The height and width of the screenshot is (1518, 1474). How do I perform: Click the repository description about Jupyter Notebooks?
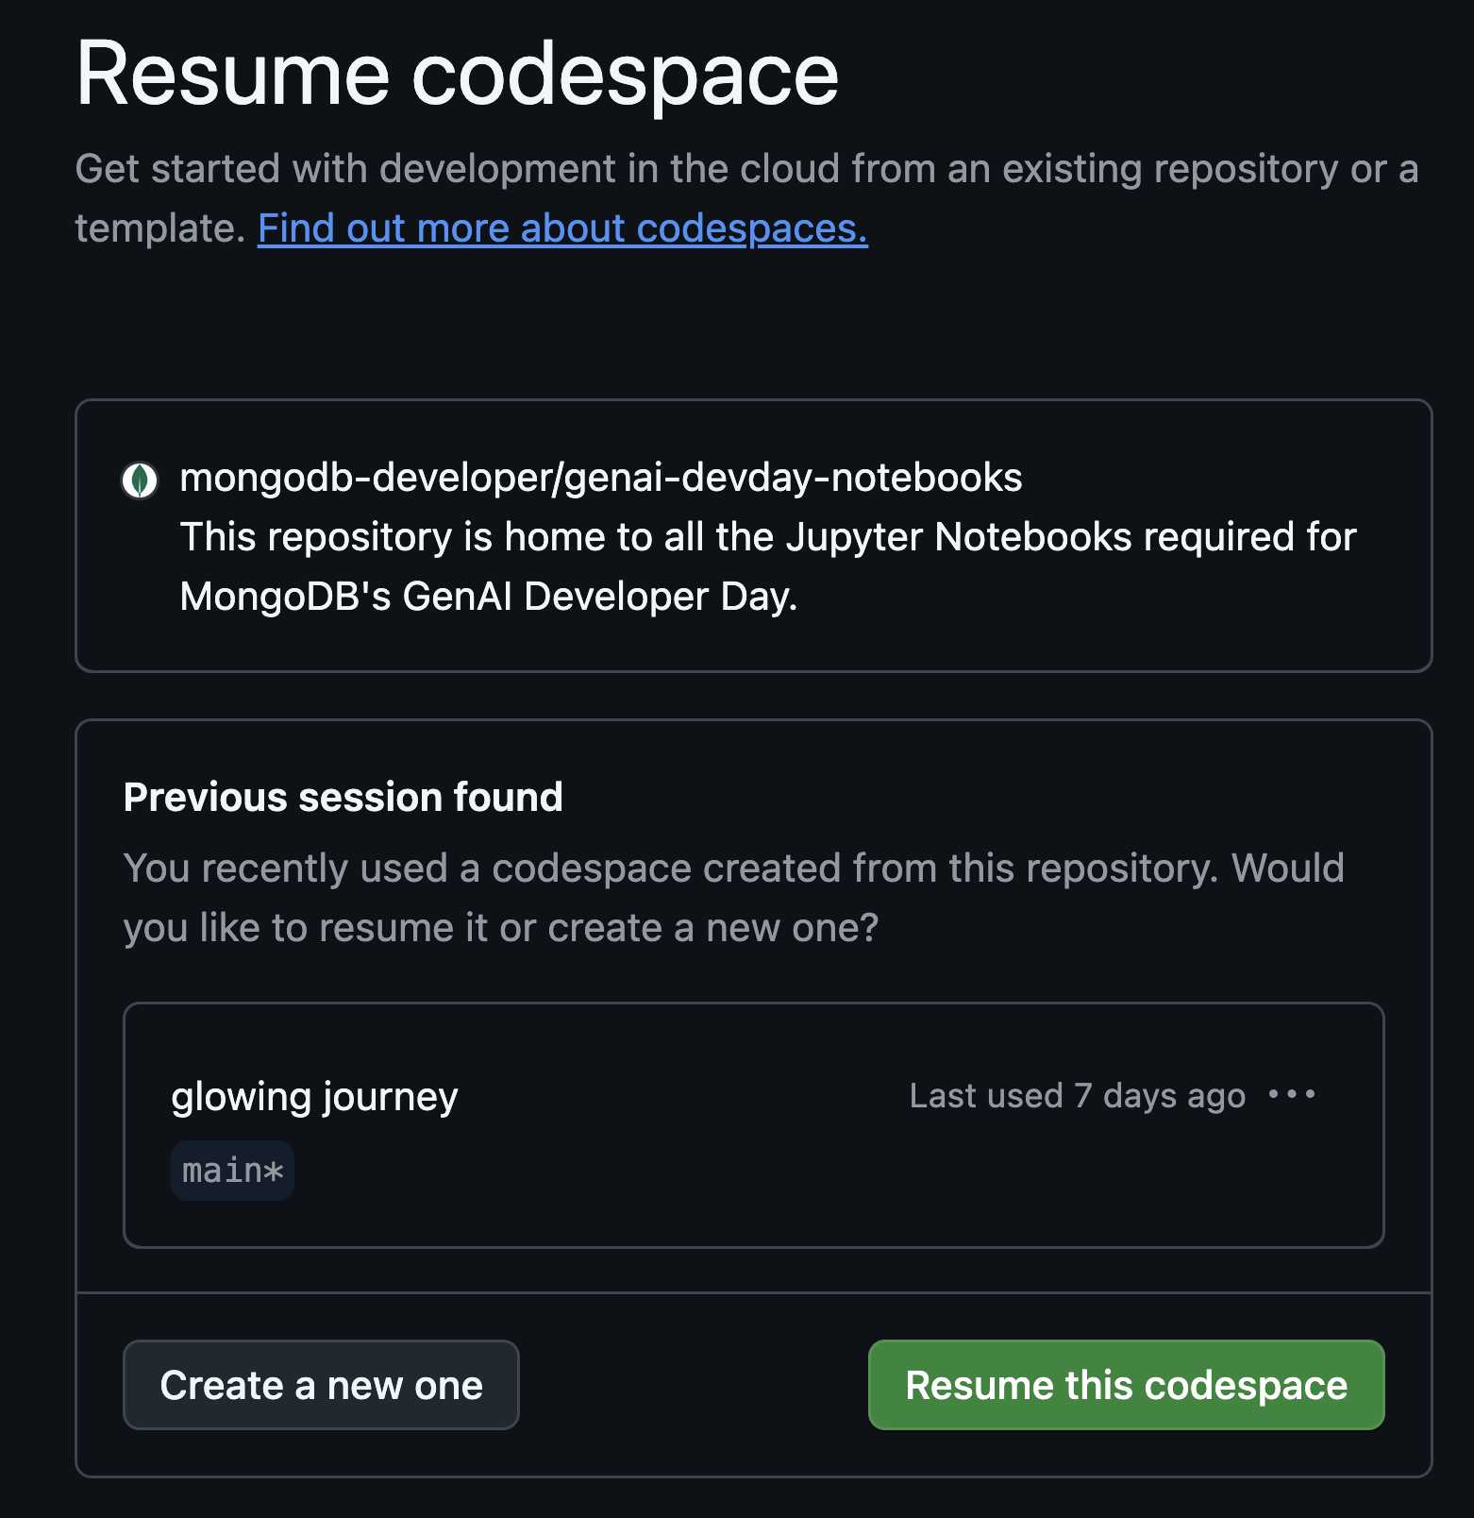click(767, 566)
